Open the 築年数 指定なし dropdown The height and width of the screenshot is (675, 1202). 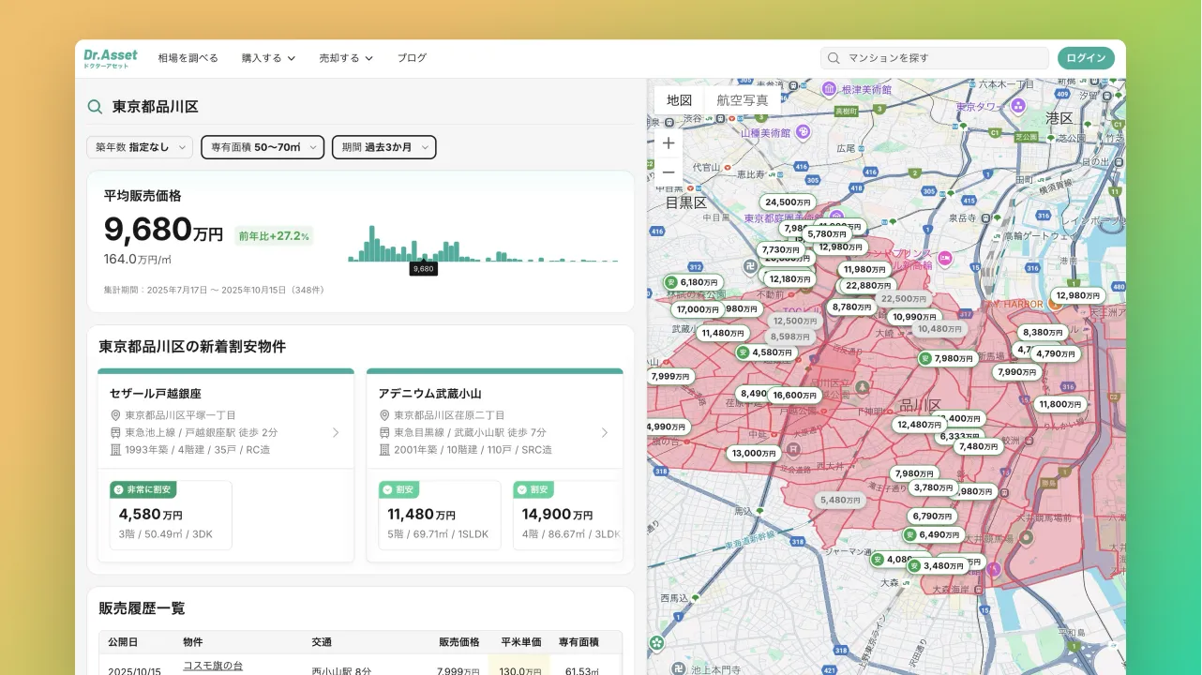pos(139,147)
